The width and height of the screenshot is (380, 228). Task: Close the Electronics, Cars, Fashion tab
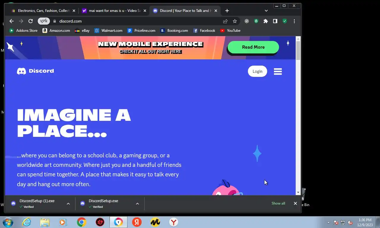pos(74,11)
